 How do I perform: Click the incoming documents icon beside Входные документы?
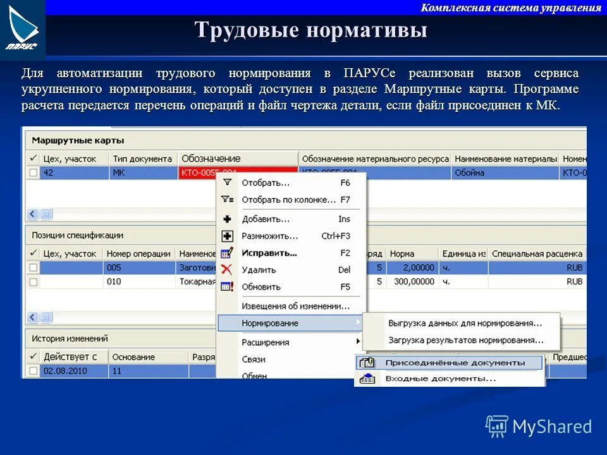[367, 379]
